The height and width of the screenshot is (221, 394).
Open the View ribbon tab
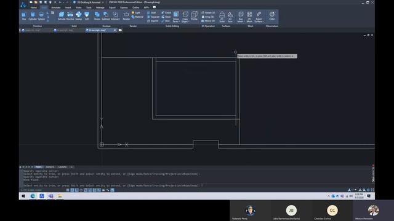(x=78, y=7)
